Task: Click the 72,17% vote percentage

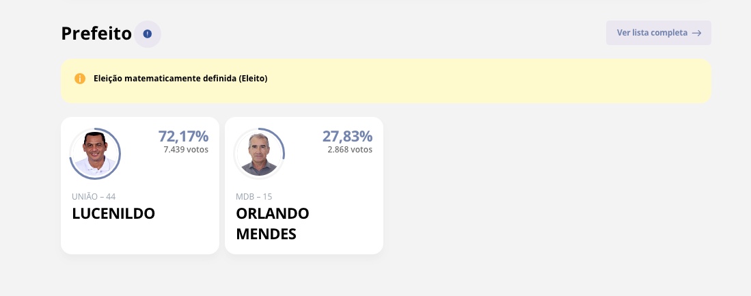Action: pyautogui.click(x=183, y=136)
